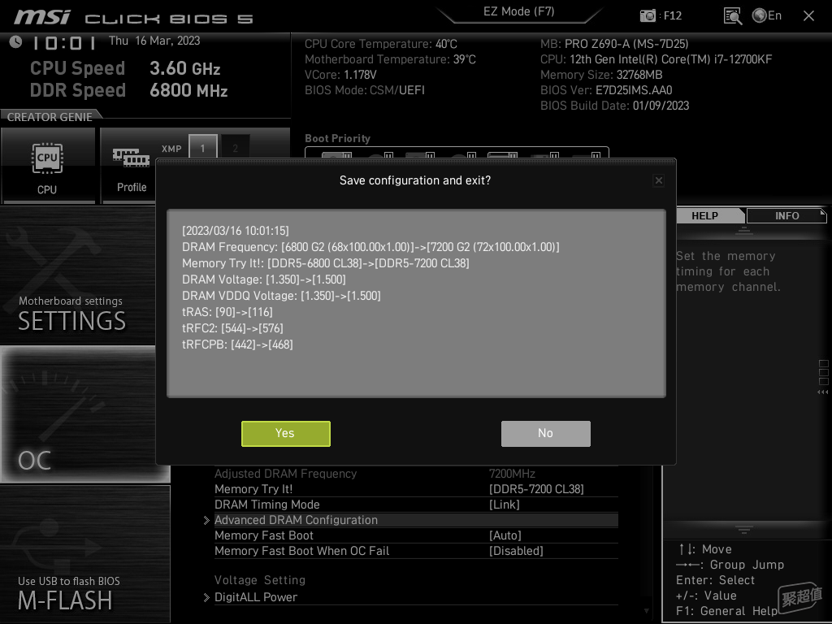Enable XMP profile 1

click(x=202, y=148)
